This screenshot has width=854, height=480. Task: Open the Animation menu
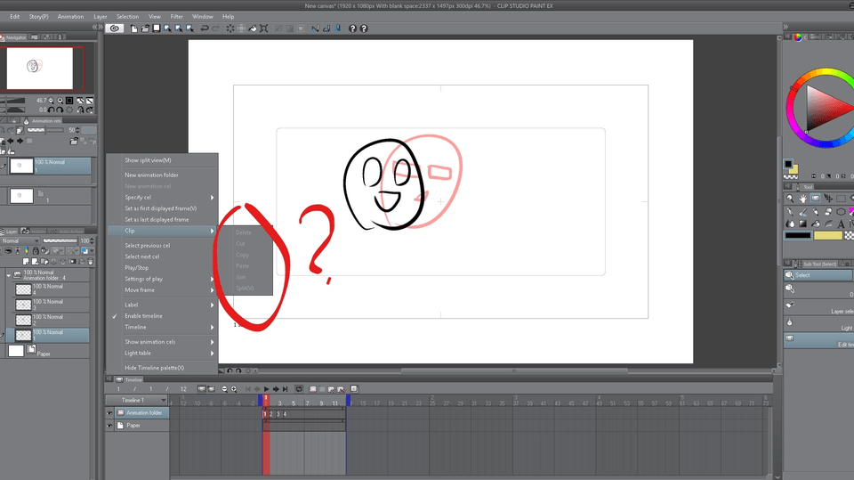70,17
